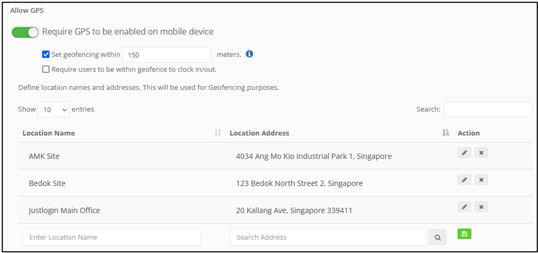Click the green save location icon

pos(464,234)
